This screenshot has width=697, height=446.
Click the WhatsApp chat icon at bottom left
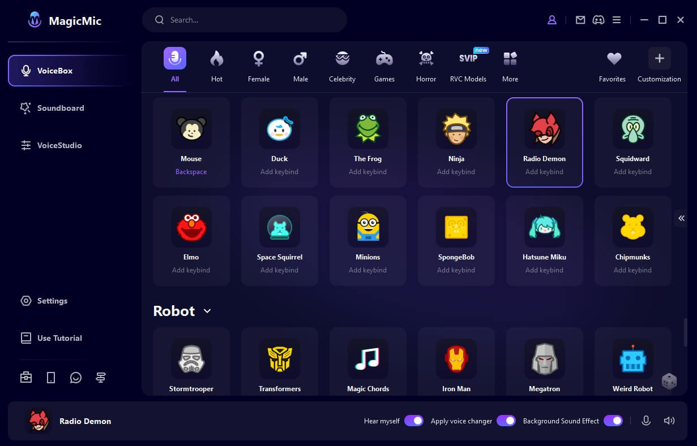click(76, 377)
